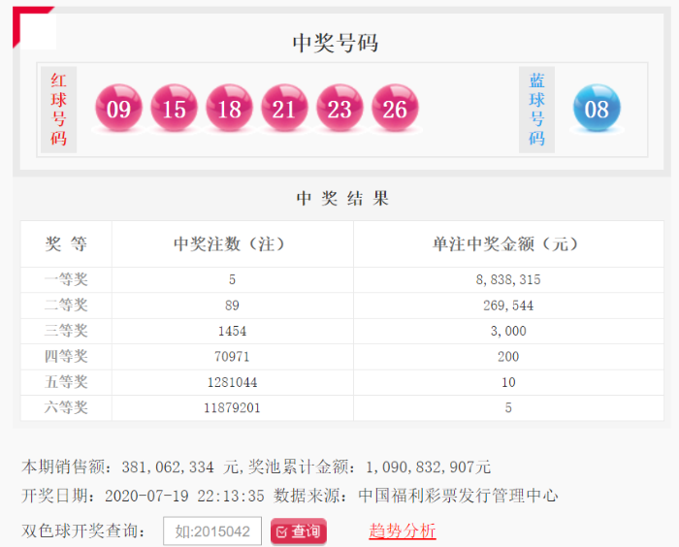679x547 pixels.
Task: Click the blue ball numbered 08
Action: pos(597,109)
